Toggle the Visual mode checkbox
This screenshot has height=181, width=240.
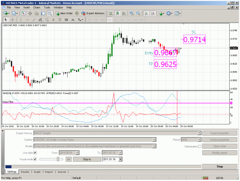click(x=35, y=159)
